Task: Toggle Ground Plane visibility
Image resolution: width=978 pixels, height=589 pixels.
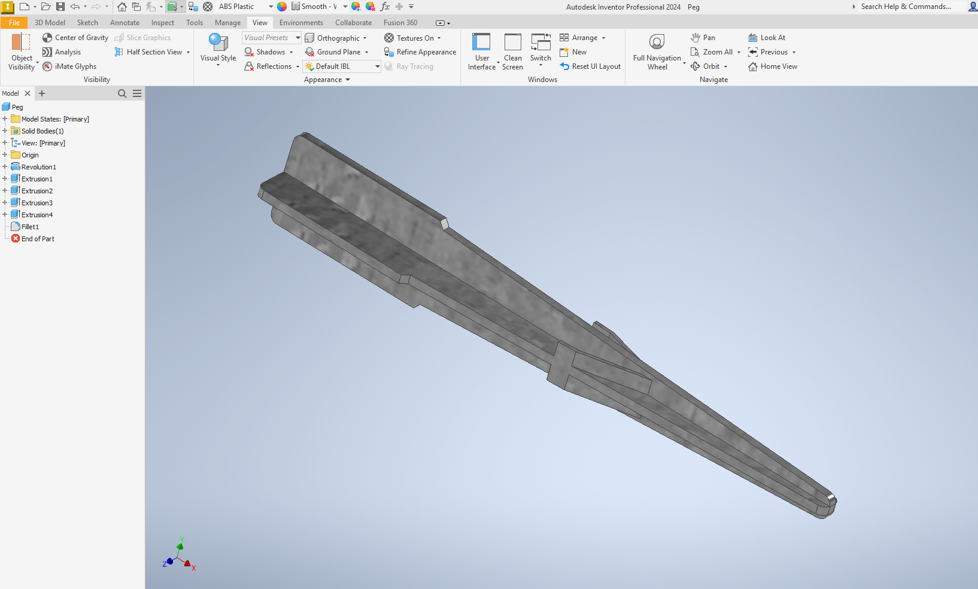Action: pyautogui.click(x=336, y=51)
